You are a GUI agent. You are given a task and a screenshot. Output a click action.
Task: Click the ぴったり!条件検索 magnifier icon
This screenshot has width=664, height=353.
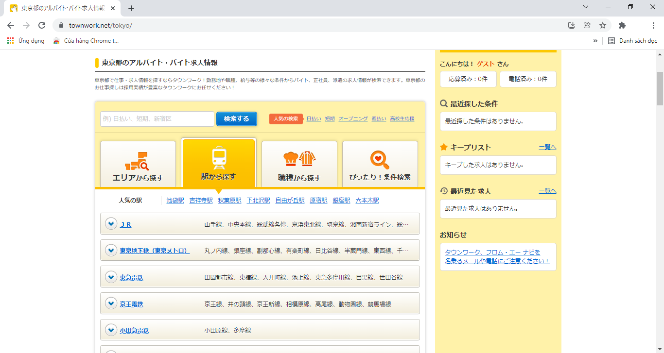[380, 159]
